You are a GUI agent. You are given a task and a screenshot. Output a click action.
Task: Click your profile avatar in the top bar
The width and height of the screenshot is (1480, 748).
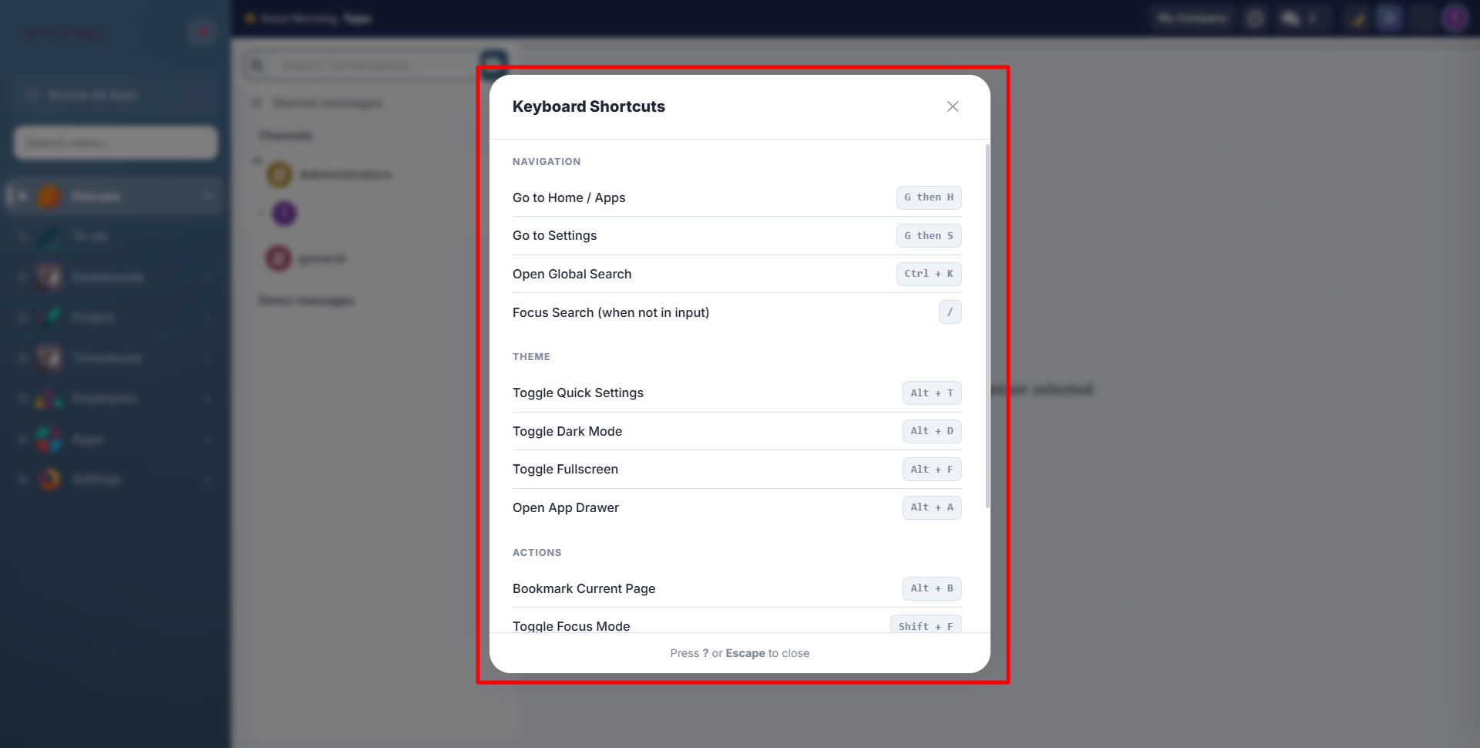pyautogui.click(x=1455, y=18)
